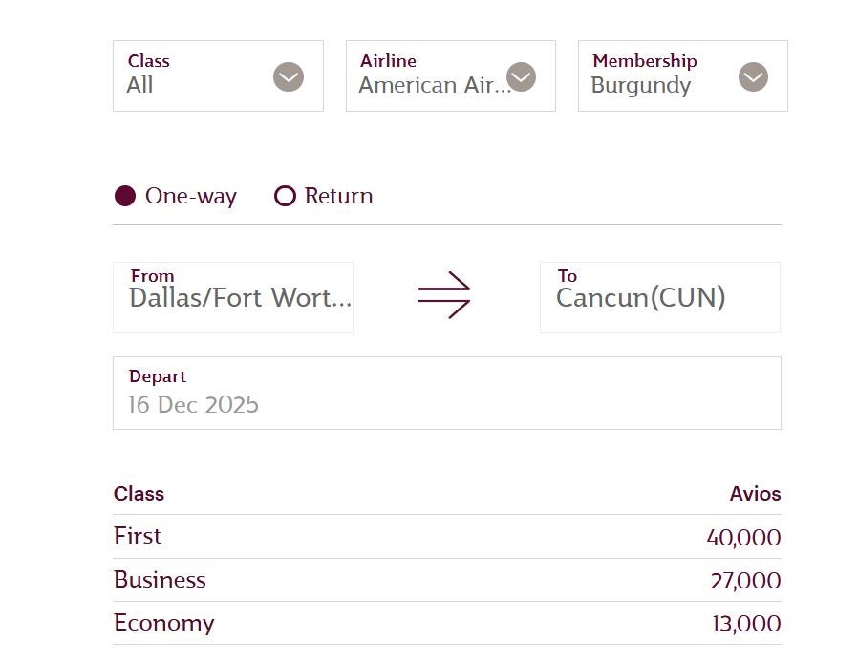Select the Economy row with 13,000 Avios

click(446, 623)
